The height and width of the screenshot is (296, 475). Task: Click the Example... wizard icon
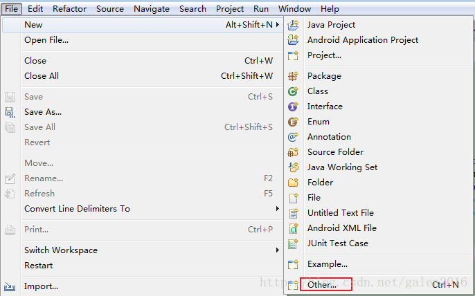point(293,264)
